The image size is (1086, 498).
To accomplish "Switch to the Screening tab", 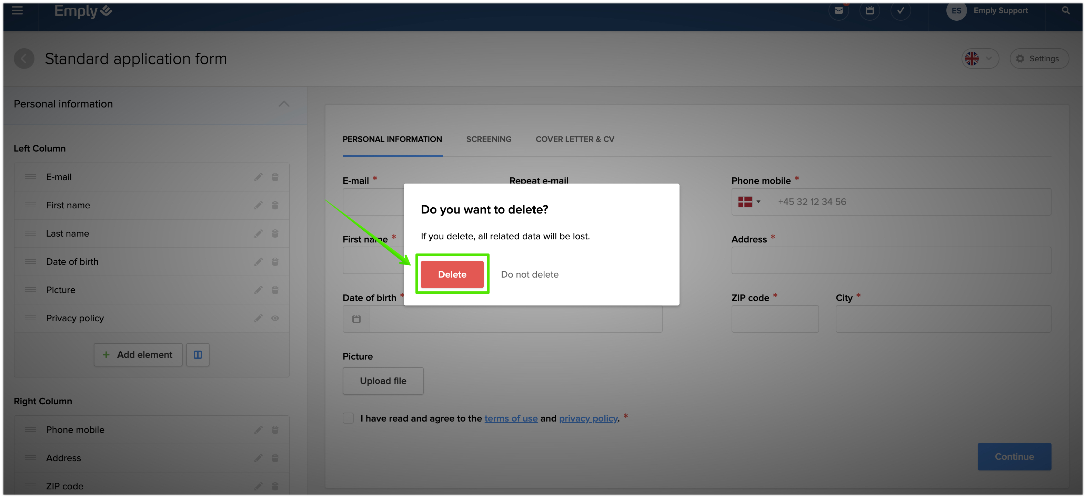I will tap(488, 139).
